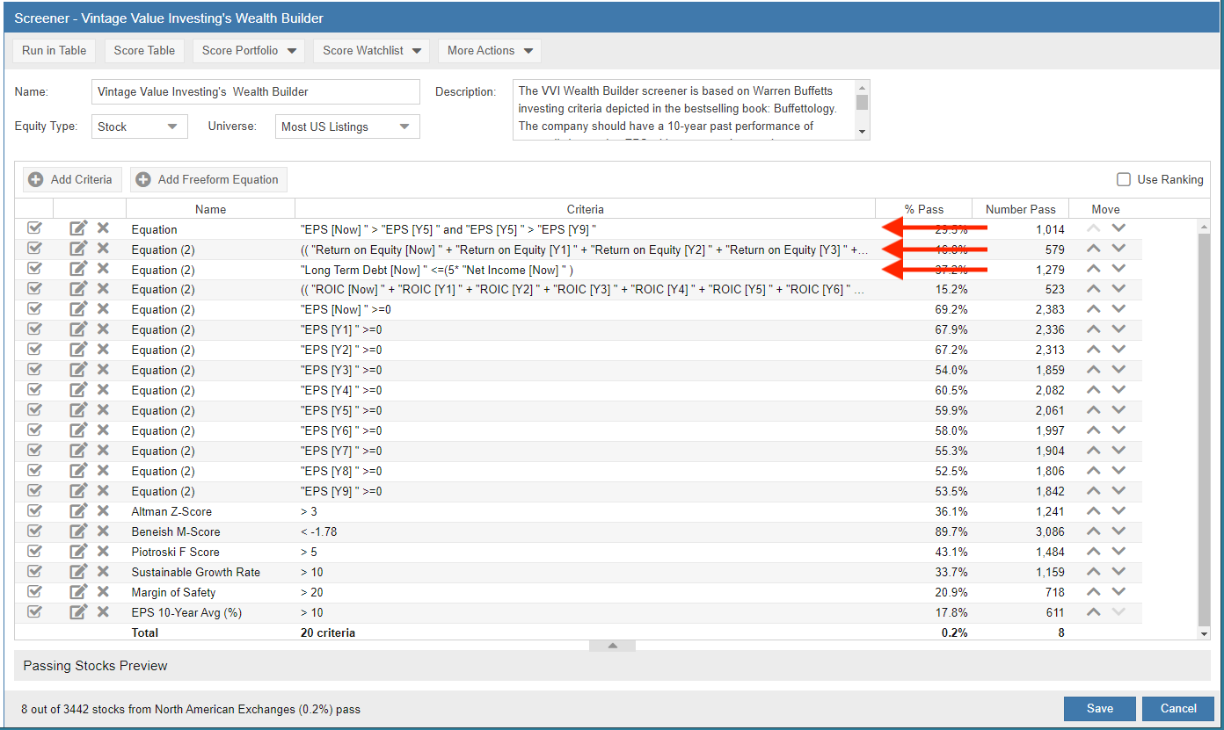Edit the Margin of Safety criterion

pyautogui.click(x=78, y=592)
